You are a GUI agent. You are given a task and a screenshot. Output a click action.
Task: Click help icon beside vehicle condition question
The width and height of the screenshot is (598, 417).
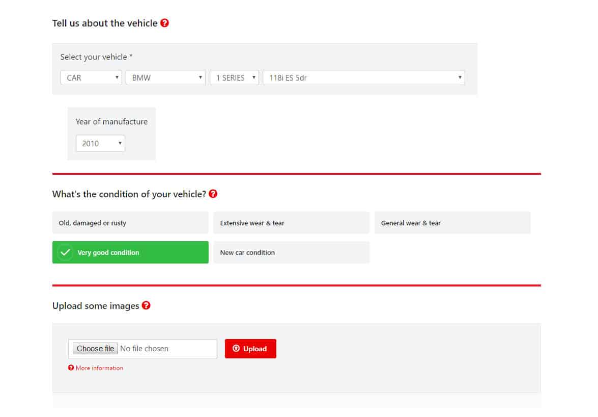point(213,194)
